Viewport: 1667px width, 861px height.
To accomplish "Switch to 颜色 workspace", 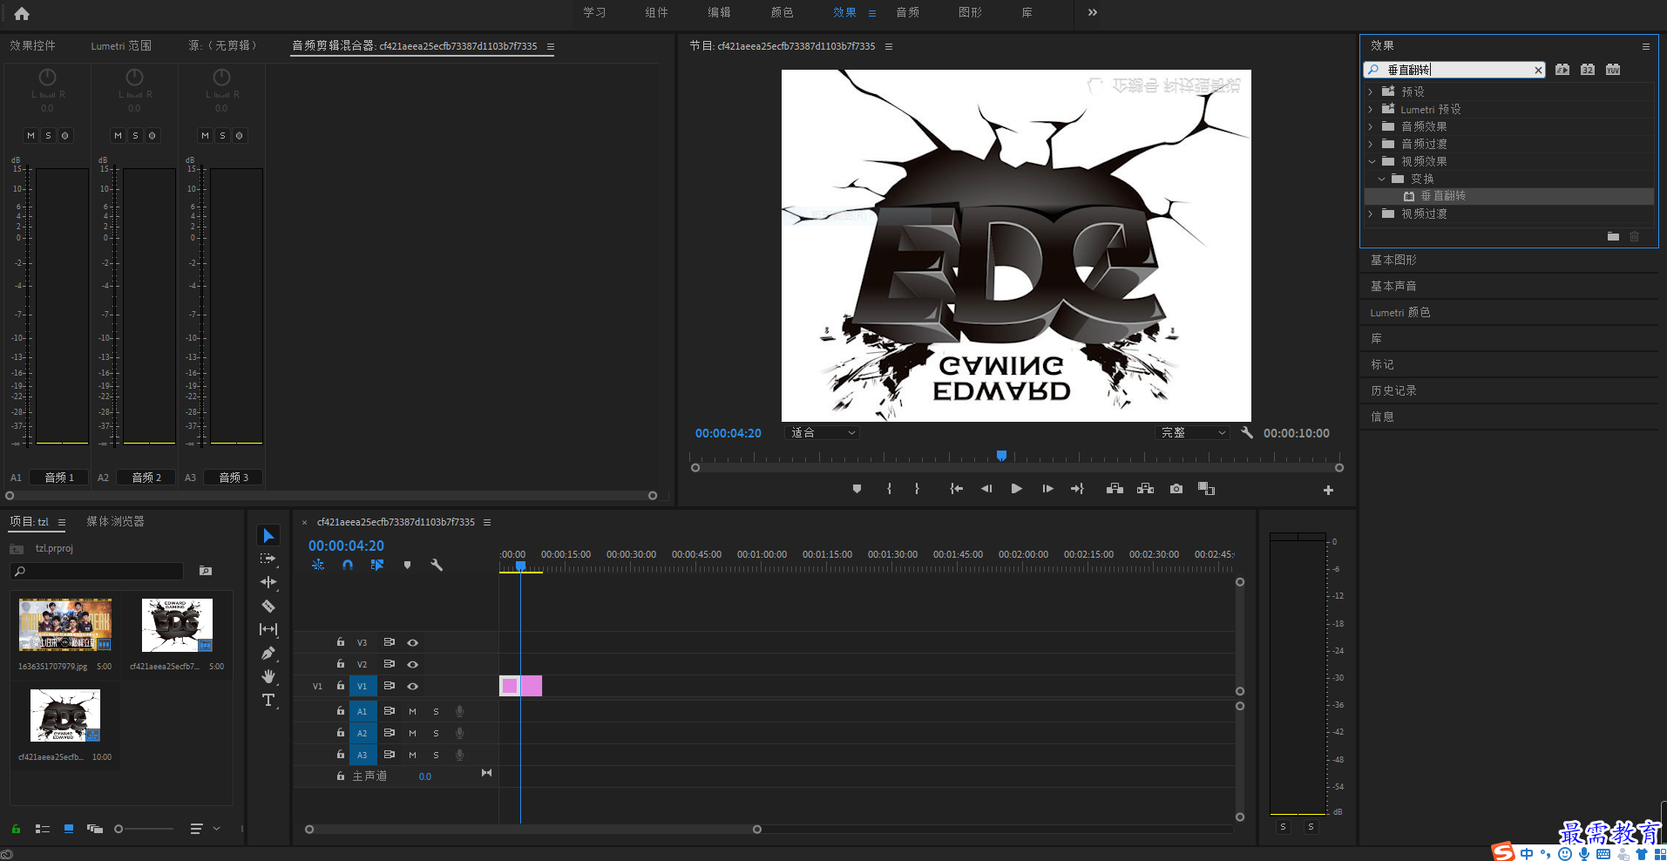I will (782, 12).
